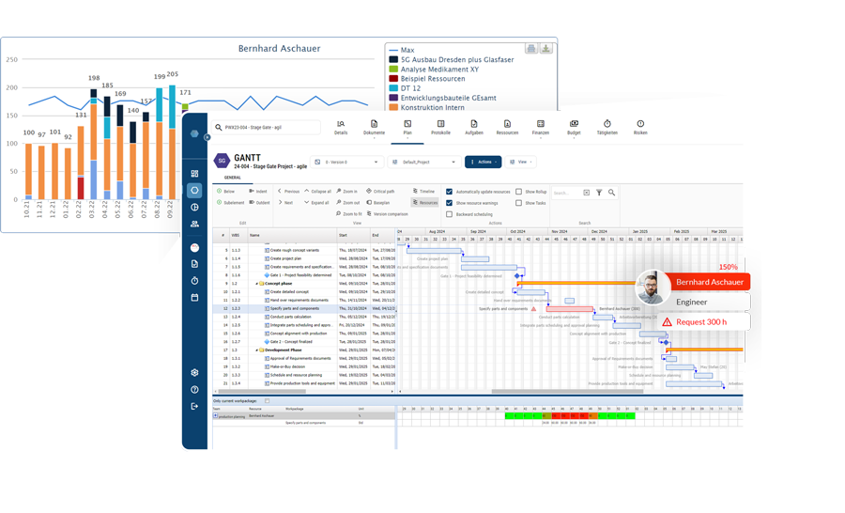
Task: Check the Show Rollup option
Action: (x=518, y=192)
